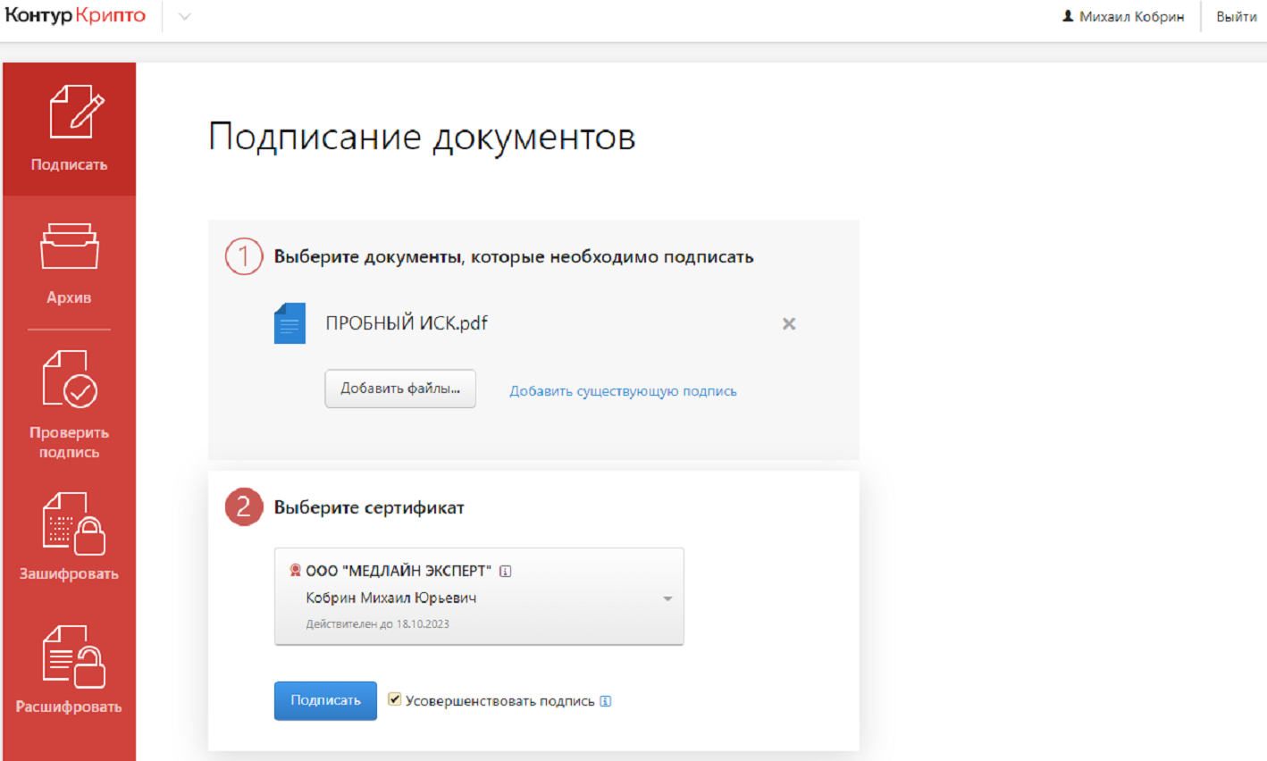Open the Зашифровать tool
1267x761 pixels.
coord(69,536)
